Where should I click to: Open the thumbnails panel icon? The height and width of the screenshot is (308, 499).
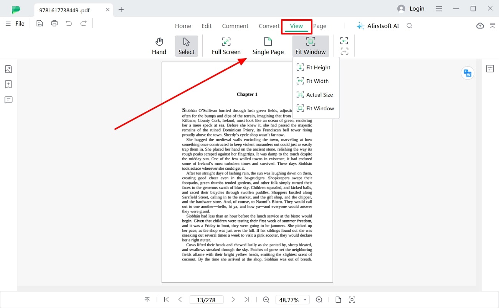point(8,69)
